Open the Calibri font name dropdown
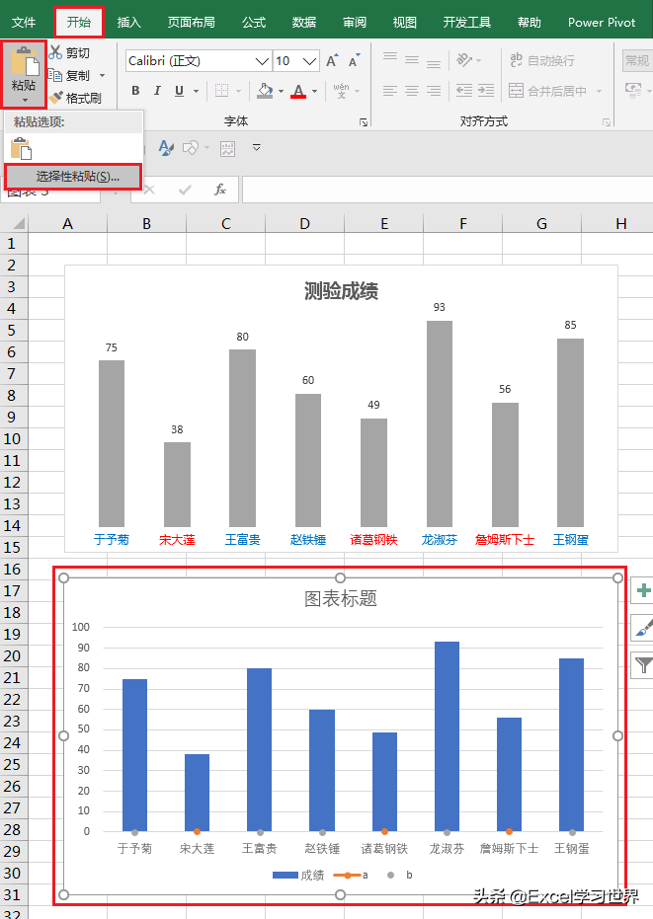 262,61
